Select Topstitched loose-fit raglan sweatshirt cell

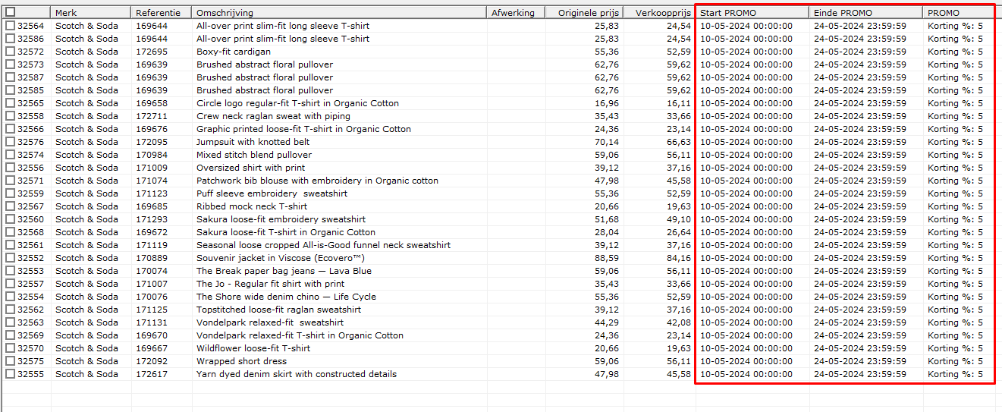278,310
